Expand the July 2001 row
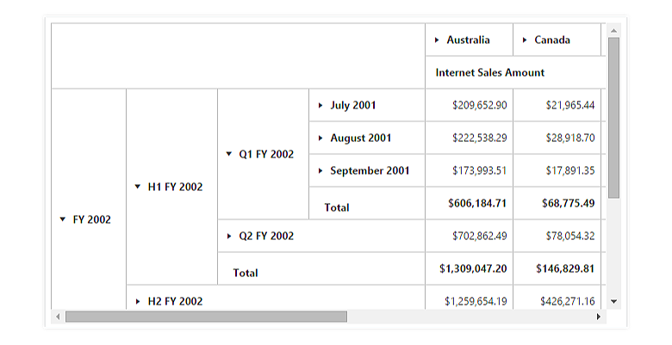672x345 pixels. coord(320,106)
